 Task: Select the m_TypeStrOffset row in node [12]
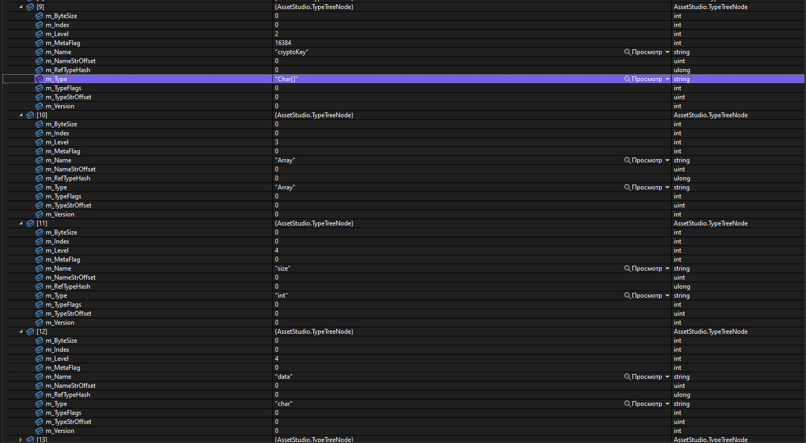pyautogui.click(x=404, y=422)
